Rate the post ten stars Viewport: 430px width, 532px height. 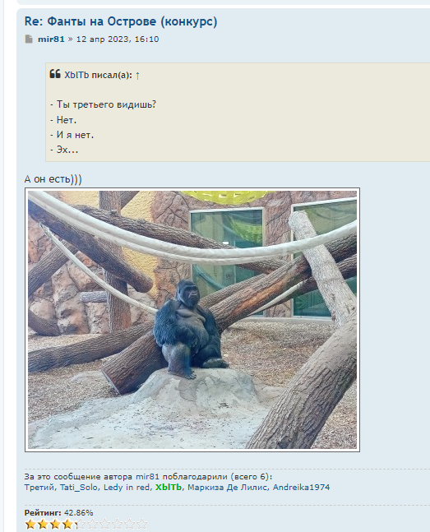click(141, 524)
